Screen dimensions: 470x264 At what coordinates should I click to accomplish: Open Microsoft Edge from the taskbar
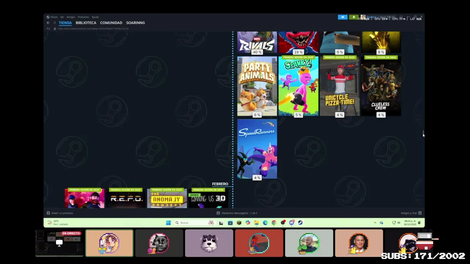265,223
